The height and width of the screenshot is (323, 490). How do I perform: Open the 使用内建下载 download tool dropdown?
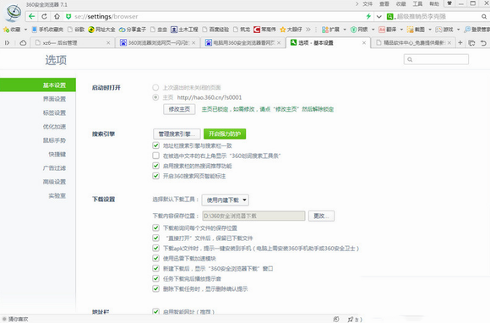click(226, 200)
